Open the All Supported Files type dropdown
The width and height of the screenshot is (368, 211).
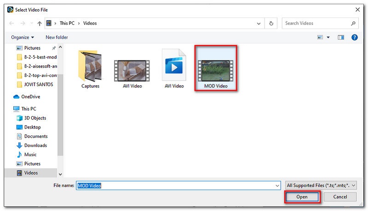tap(321, 185)
